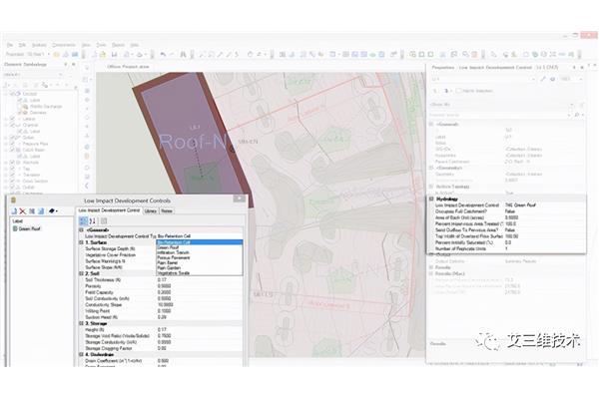Collapse the 3. Storage section
Screen dimensions: 599x399
pos(81,323)
